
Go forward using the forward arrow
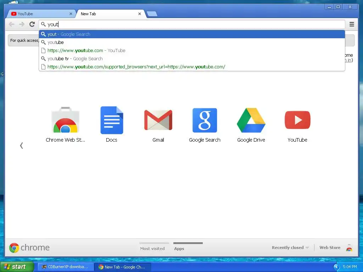(22, 24)
